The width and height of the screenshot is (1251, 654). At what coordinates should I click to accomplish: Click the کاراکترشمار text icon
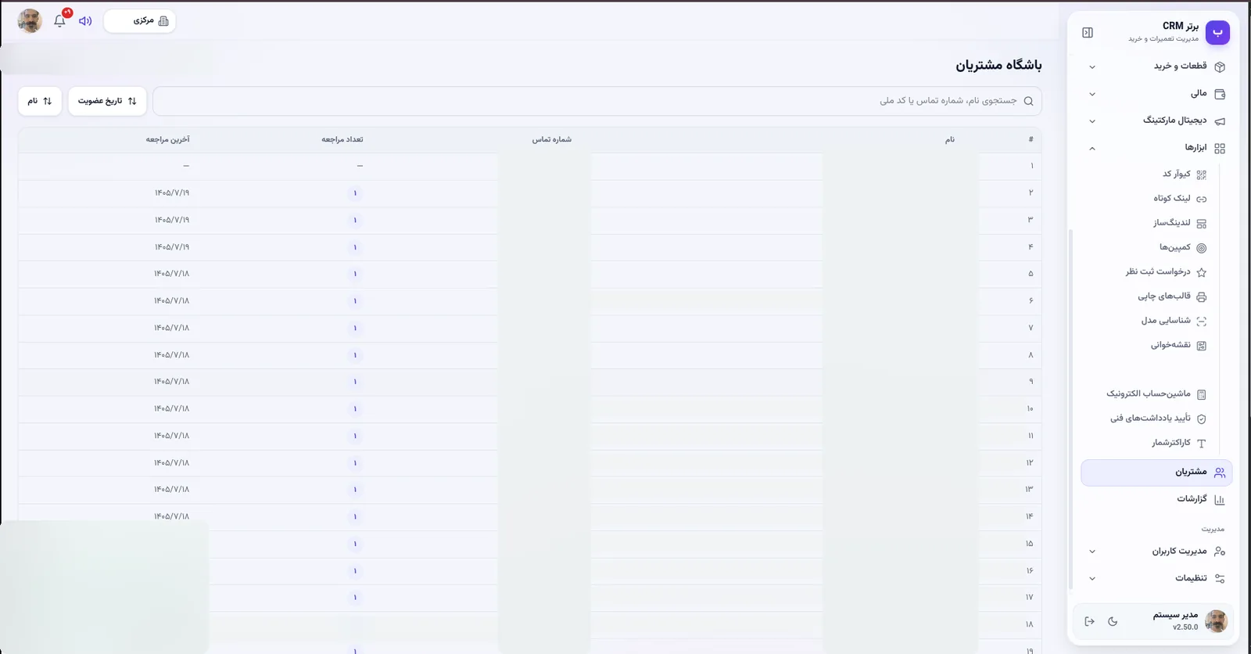[x=1202, y=444]
